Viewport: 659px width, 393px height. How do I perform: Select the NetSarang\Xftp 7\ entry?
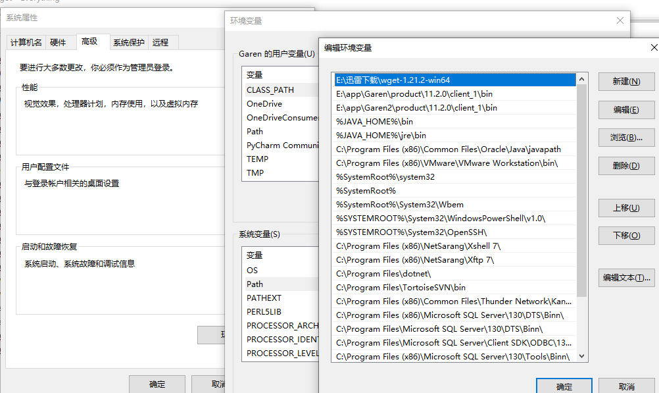(x=454, y=260)
